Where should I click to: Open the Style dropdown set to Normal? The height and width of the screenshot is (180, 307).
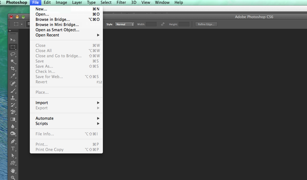coord(124,24)
